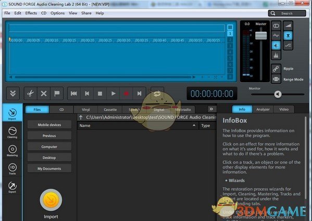Click the overlapping circles stereo icon
The image size is (312, 221).
coord(276,26)
